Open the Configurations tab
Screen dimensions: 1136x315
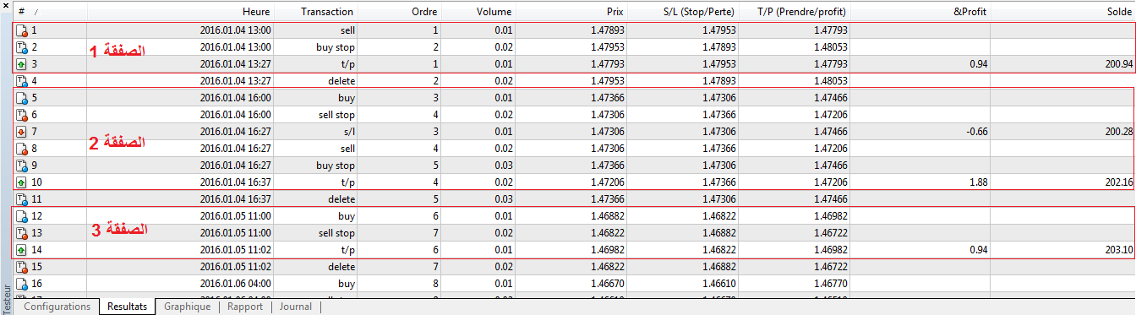pos(57,307)
